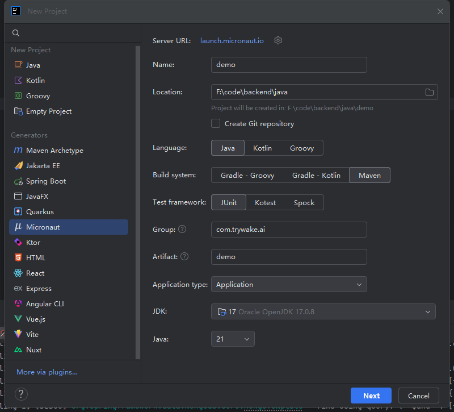The width and height of the screenshot is (454, 412).
Task: Click the search magnifier icon
Action: [16, 33]
